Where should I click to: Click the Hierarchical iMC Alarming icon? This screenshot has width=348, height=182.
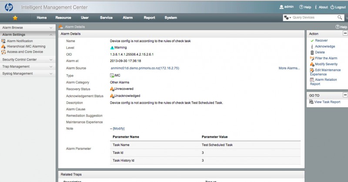pos(3,46)
